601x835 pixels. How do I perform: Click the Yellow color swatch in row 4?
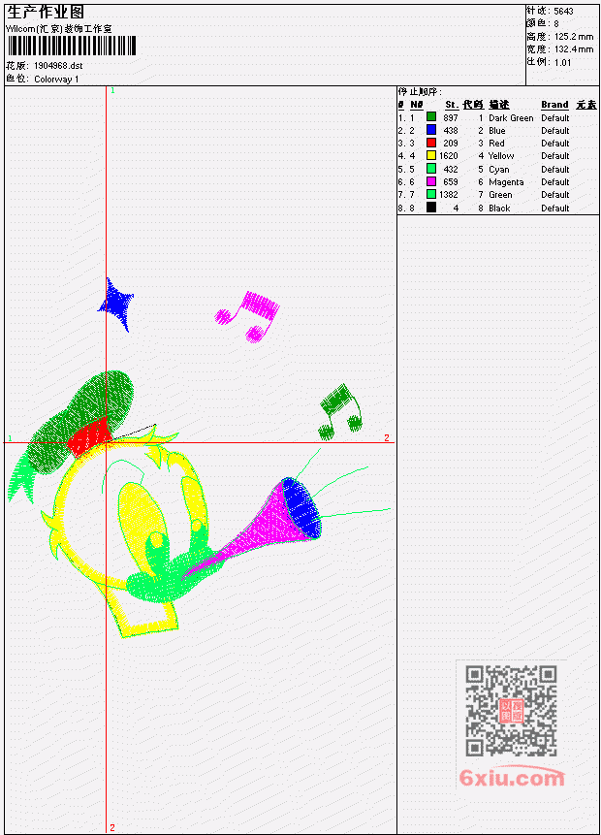pyautogui.click(x=431, y=155)
